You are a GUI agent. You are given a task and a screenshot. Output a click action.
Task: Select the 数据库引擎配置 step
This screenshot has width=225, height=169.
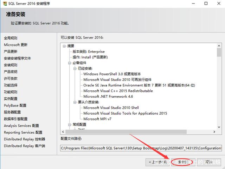click(15, 119)
